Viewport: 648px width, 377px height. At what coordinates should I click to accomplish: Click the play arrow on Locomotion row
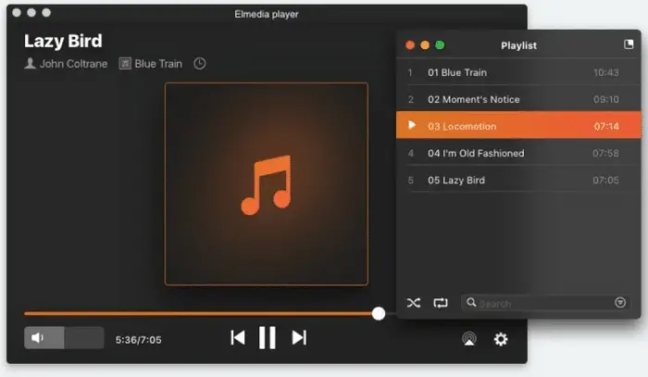click(412, 125)
